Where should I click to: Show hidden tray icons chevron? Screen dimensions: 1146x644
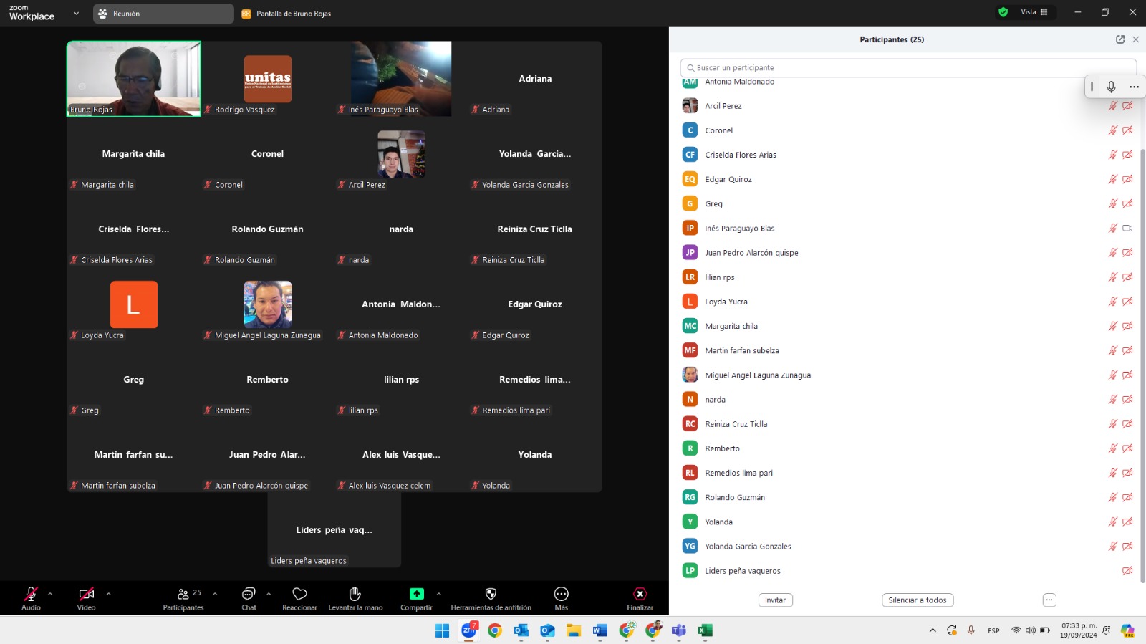click(933, 630)
